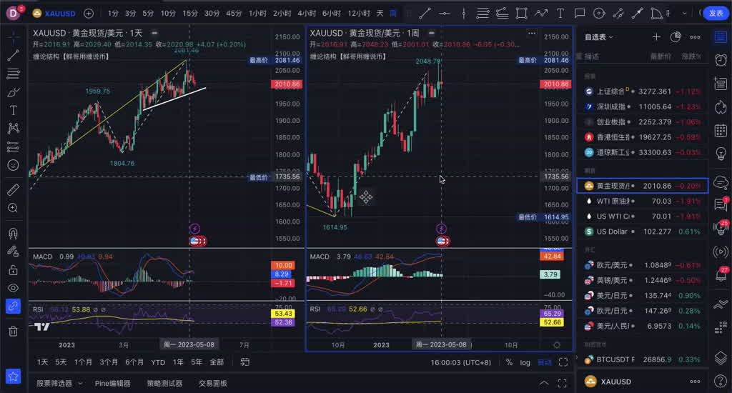
Task: Toggle log scale on the price axis
Action: click(526, 362)
